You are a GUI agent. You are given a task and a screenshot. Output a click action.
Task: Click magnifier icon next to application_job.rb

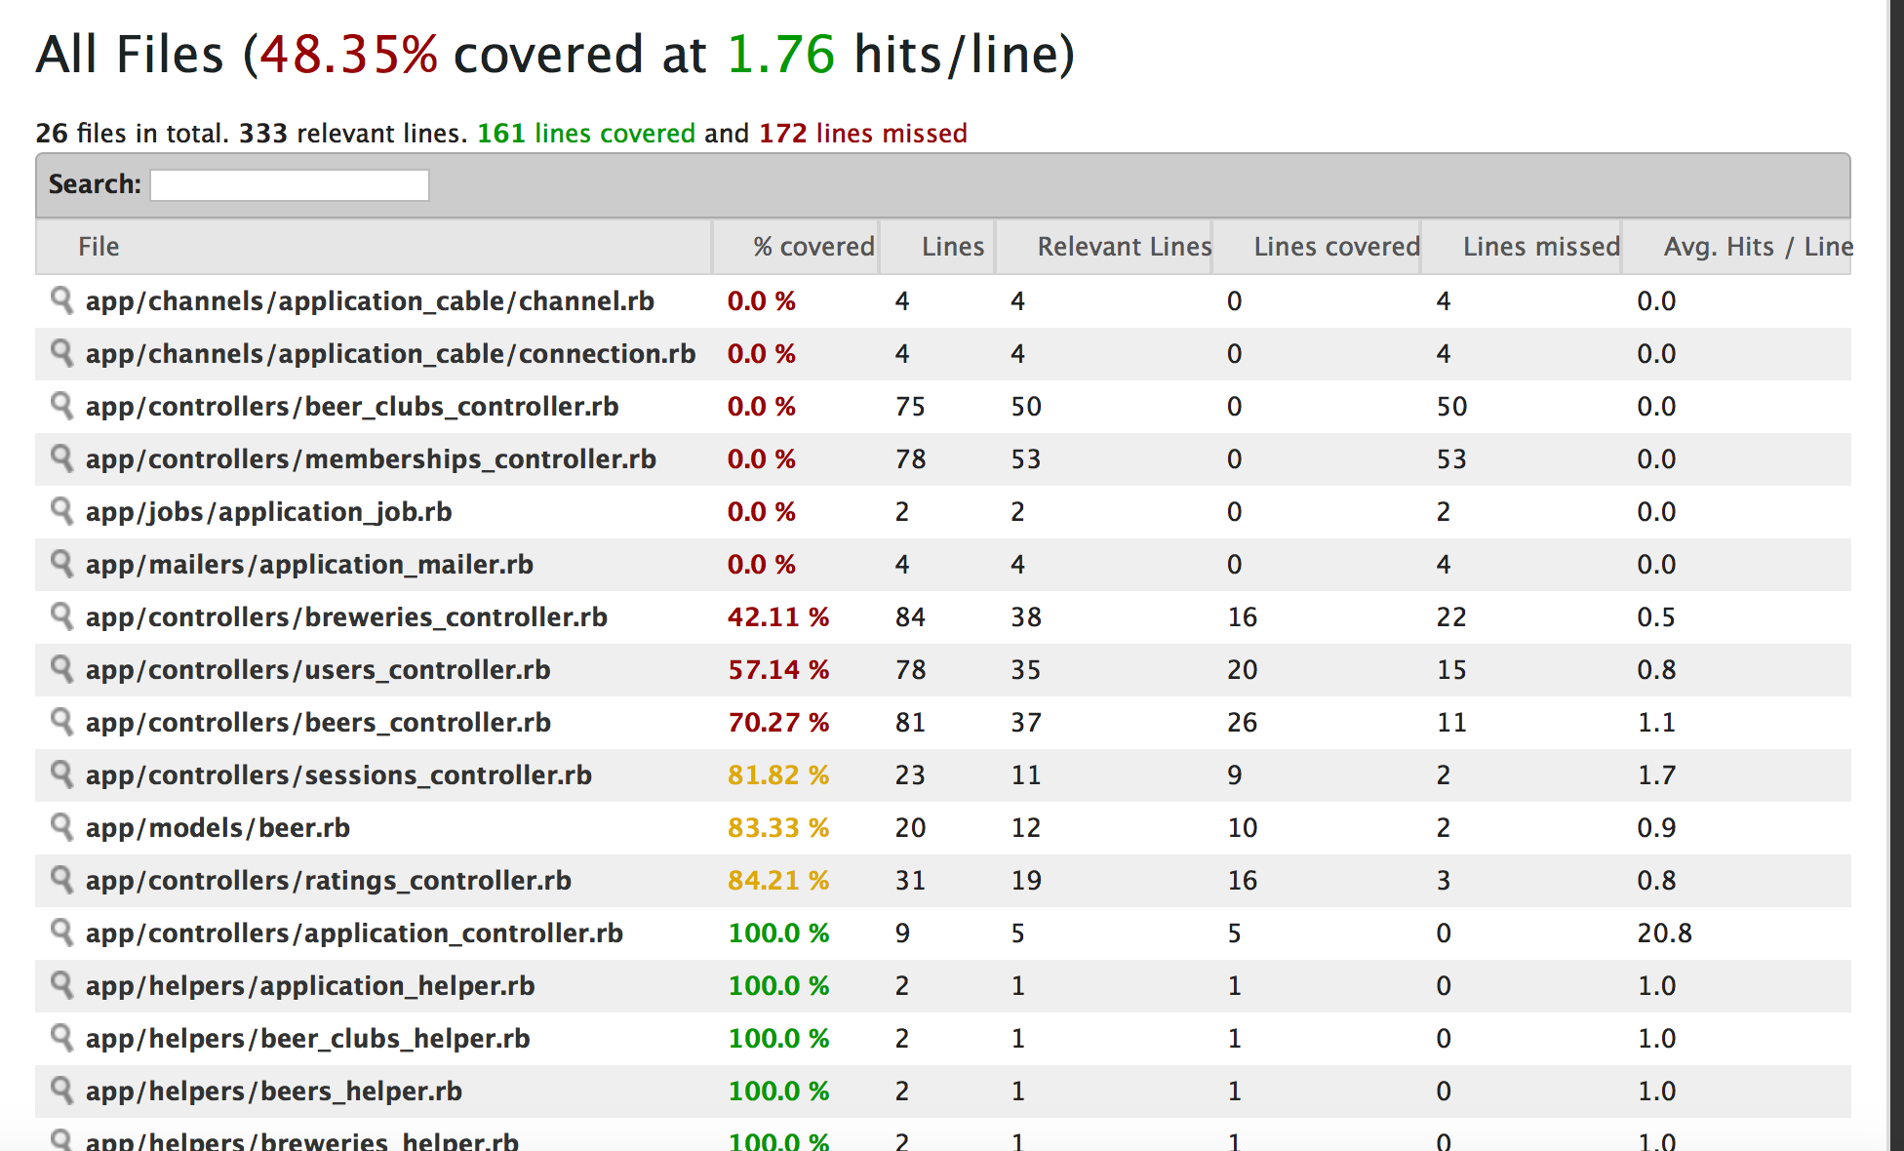point(61,511)
